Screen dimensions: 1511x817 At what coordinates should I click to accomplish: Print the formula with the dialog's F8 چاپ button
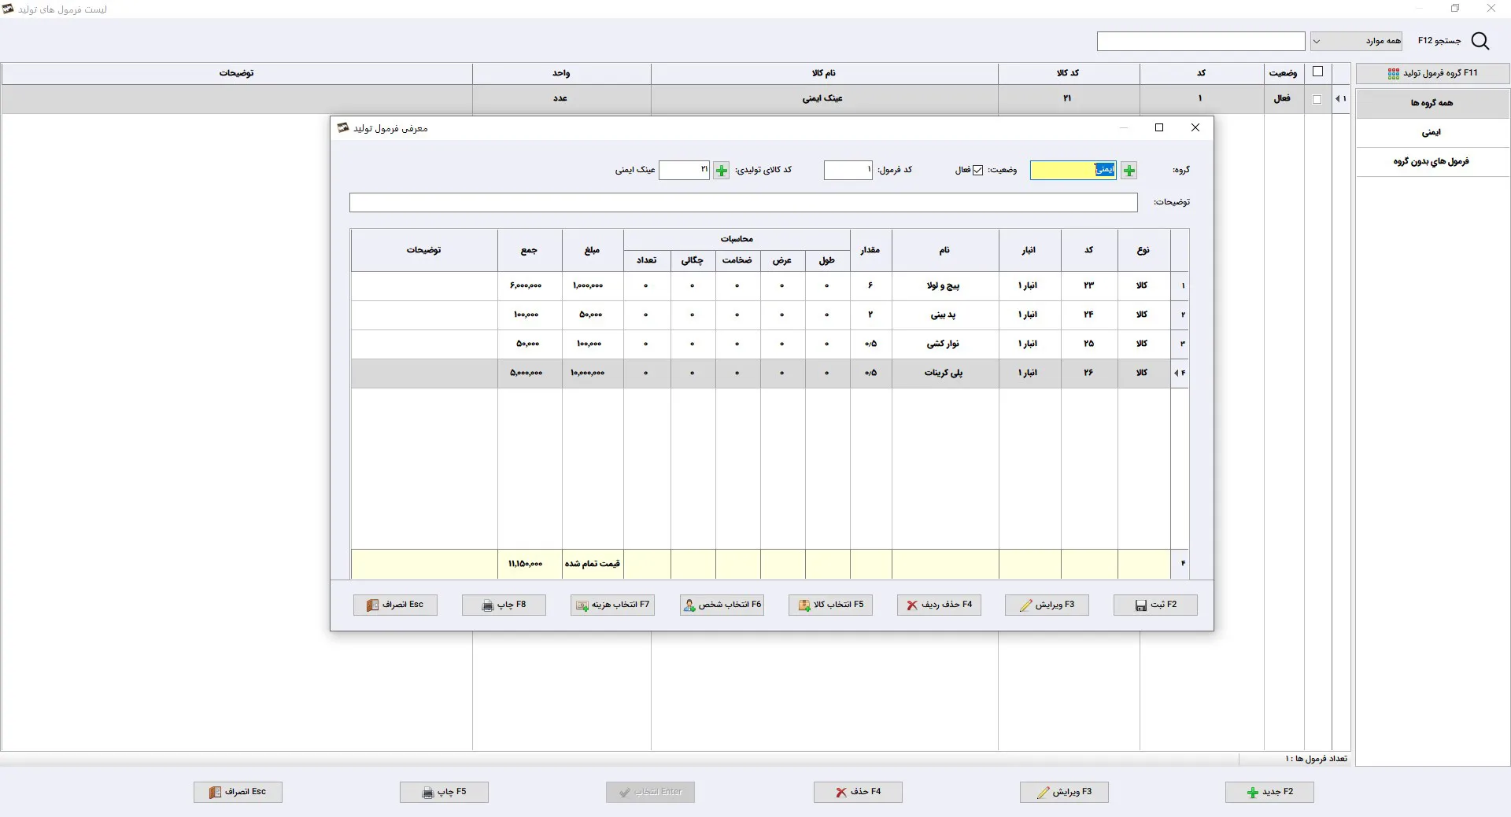(504, 605)
